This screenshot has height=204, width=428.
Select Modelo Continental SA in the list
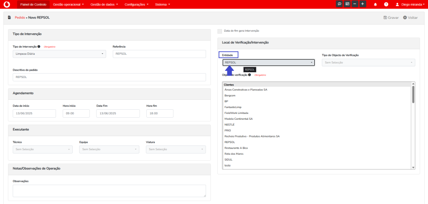(238, 119)
